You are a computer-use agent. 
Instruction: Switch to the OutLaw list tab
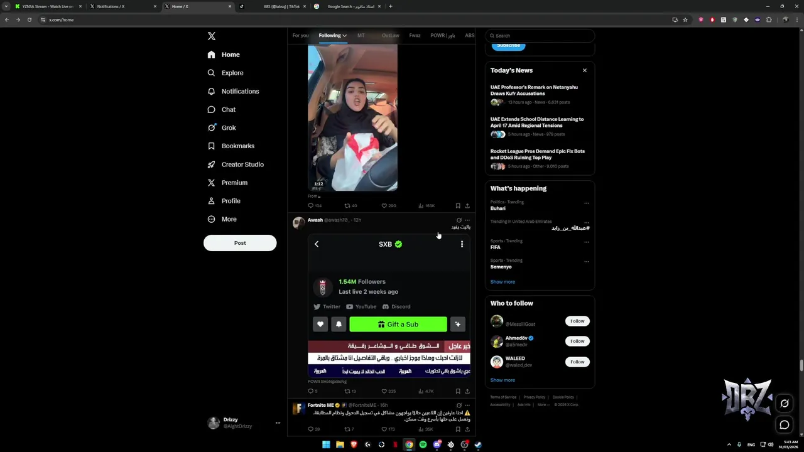click(x=390, y=36)
